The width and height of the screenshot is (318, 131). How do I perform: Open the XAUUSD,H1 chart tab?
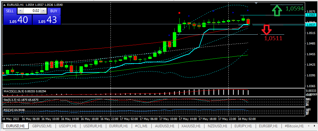click(x=191, y=126)
